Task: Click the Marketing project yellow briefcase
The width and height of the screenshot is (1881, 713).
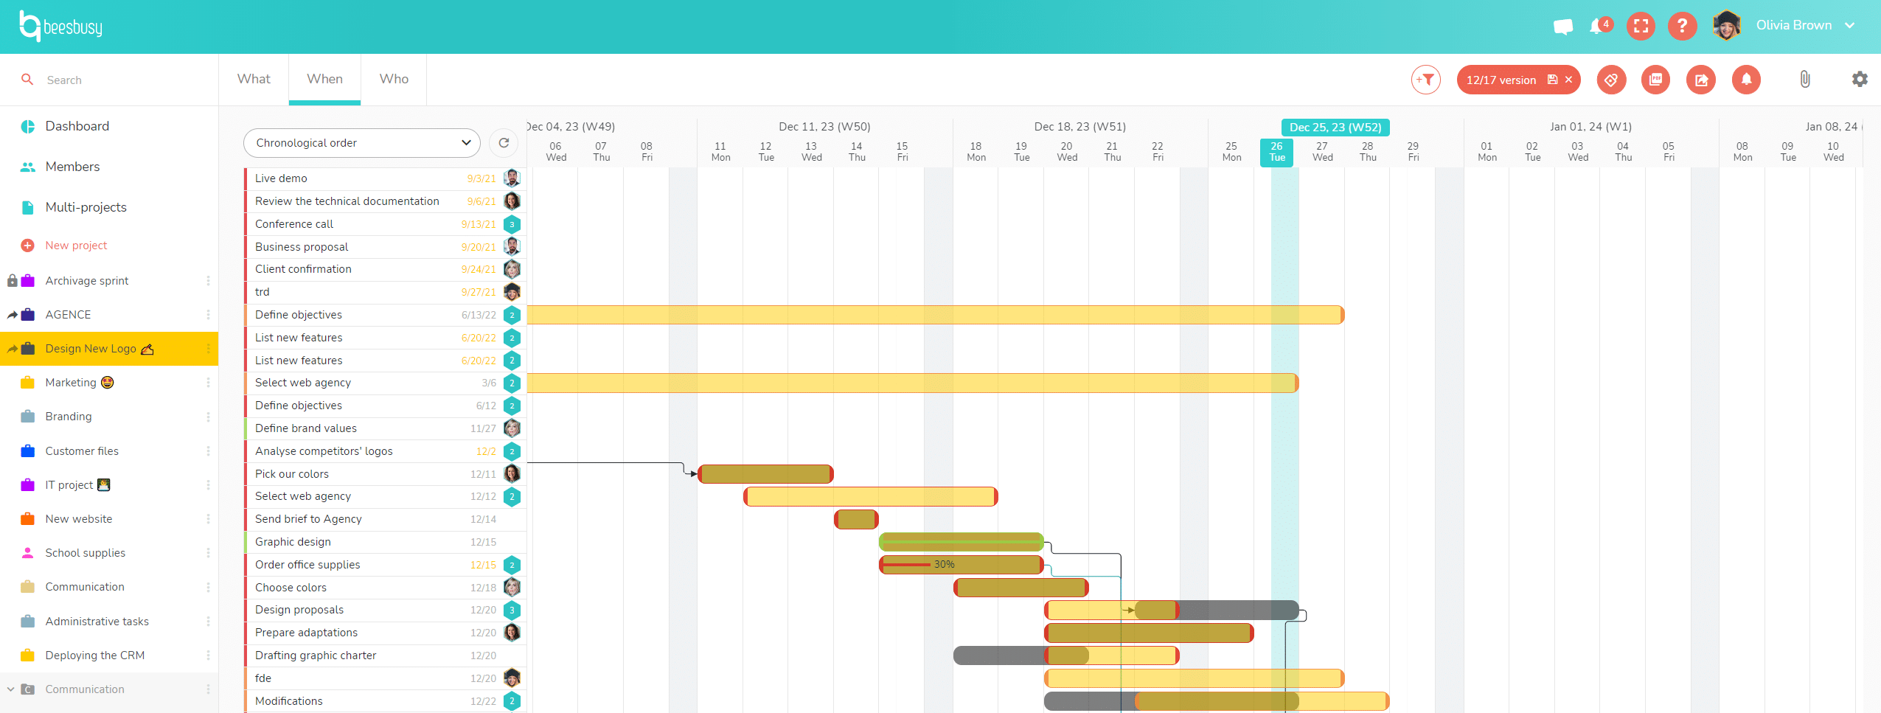Action: 27,383
